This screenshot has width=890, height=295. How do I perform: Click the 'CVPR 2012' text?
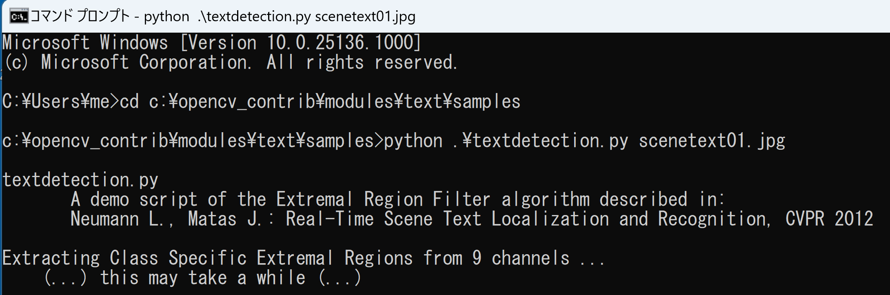[x=829, y=220]
